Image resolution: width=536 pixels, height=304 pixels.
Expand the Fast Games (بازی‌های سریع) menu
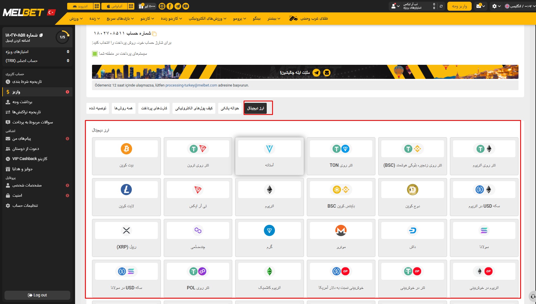(120, 19)
